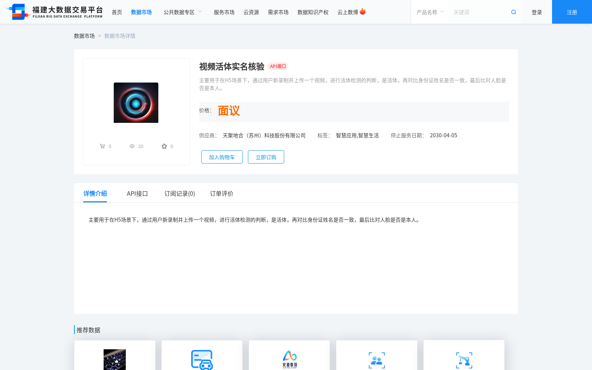Switch to the API接口 tab

tap(137, 194)
